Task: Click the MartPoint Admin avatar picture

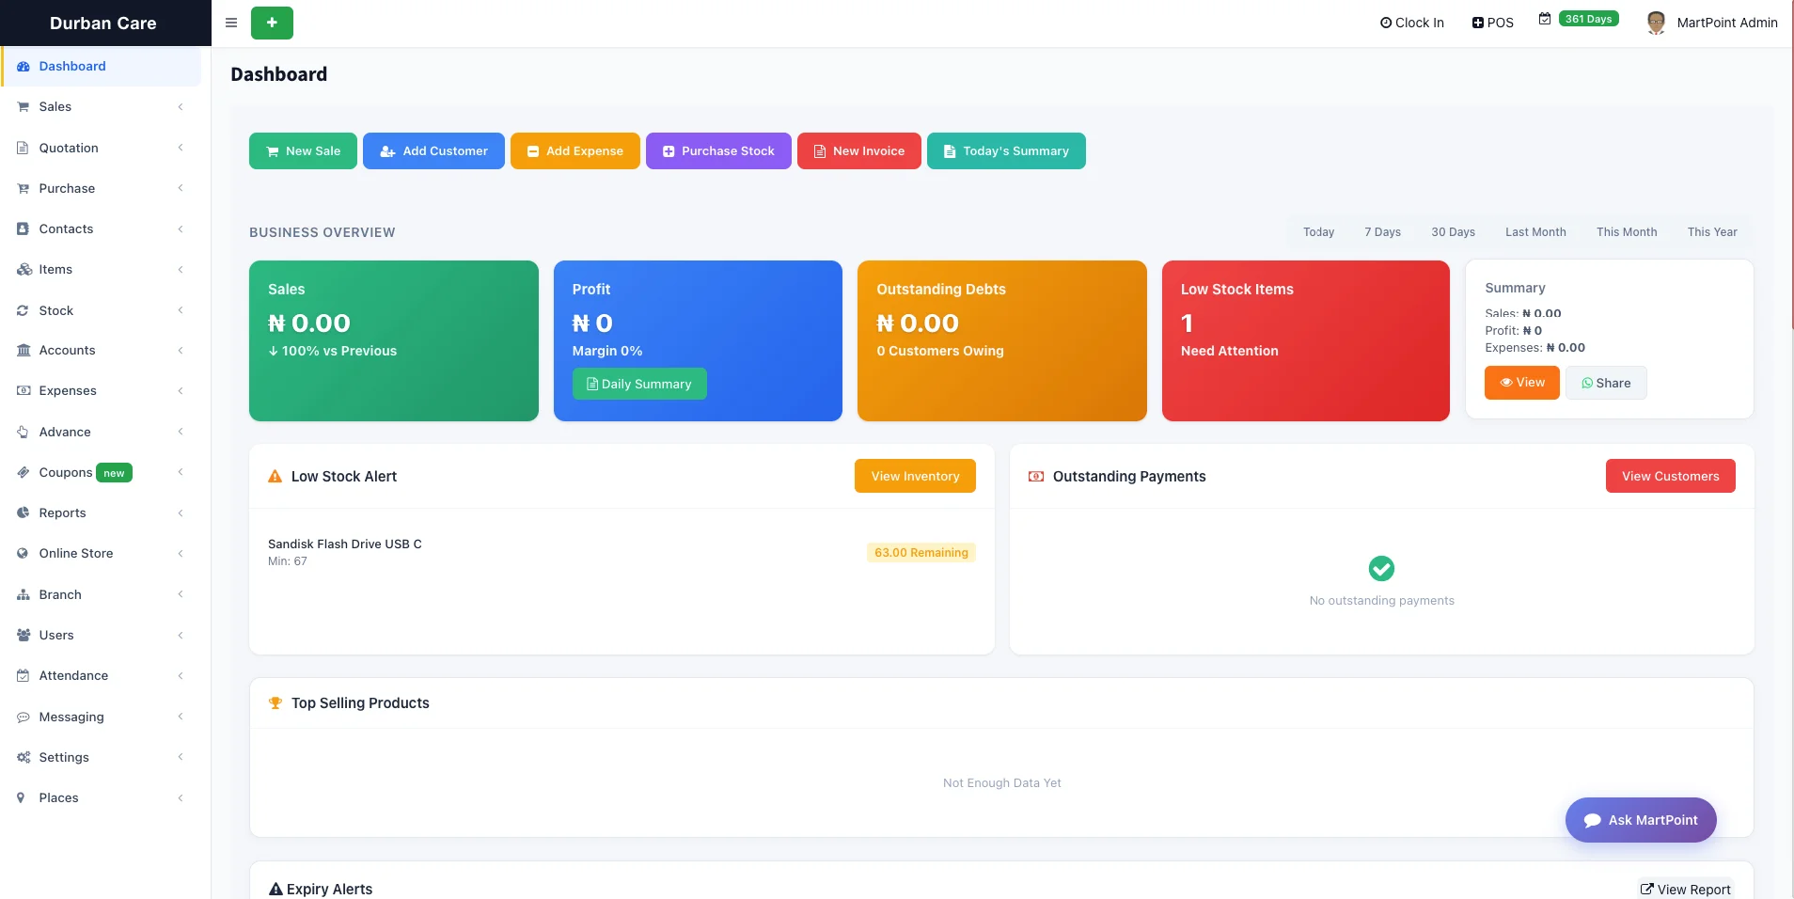Action: click(1657, 23)
